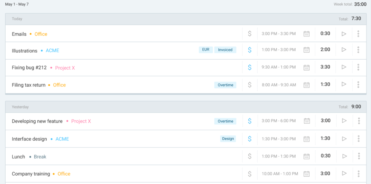Click the Invoiced tag on Illustrations
The image size is (371, 184).
tap(225, 50)
